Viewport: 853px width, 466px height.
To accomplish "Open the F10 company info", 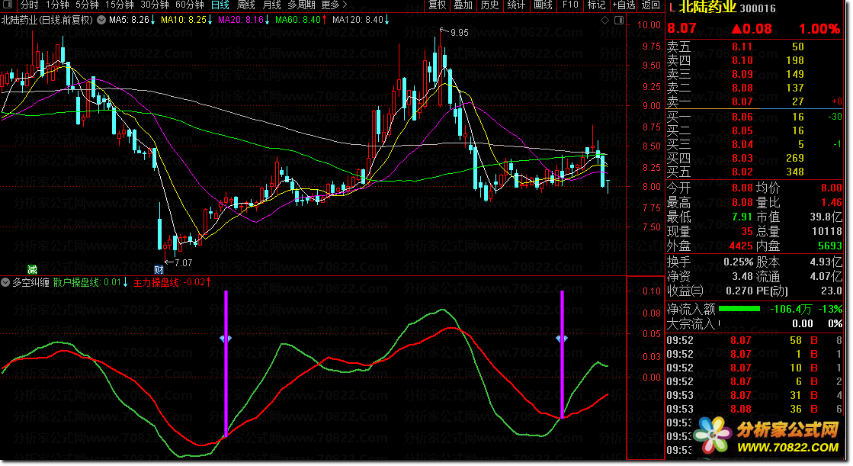I will point(570,5).
